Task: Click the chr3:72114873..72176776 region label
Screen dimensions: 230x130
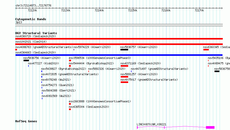Action: [x=33, y=6]
